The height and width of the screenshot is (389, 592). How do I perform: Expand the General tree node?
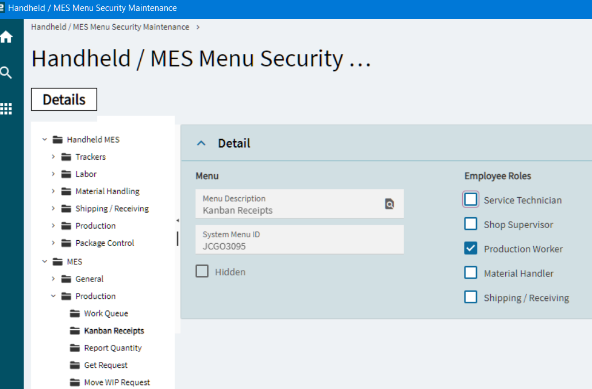click(53, 279)
